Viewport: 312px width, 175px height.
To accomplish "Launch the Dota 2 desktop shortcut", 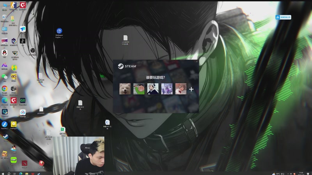I will click(x=24, y=164).
